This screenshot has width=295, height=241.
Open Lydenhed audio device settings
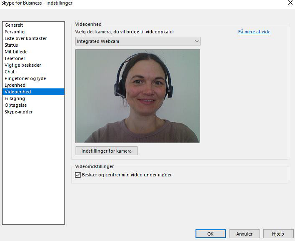point(33,85)
